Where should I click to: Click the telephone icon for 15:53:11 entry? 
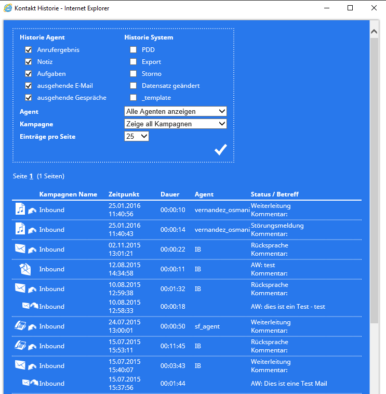[x=20, y=346]
